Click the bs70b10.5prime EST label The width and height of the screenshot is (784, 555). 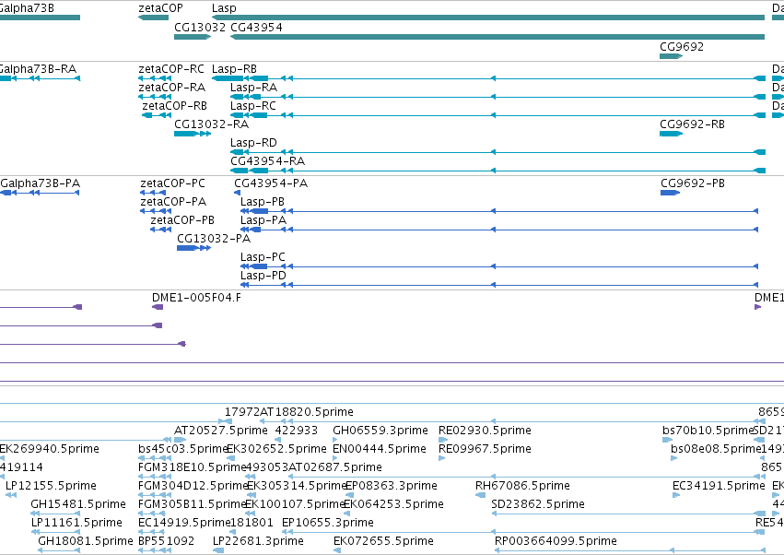click(708, 431)
